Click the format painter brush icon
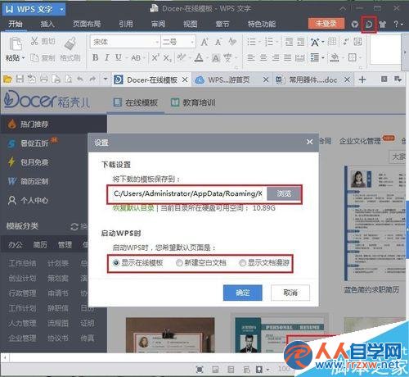This screenshot has height=377, width=409. (x=70, y=43)
